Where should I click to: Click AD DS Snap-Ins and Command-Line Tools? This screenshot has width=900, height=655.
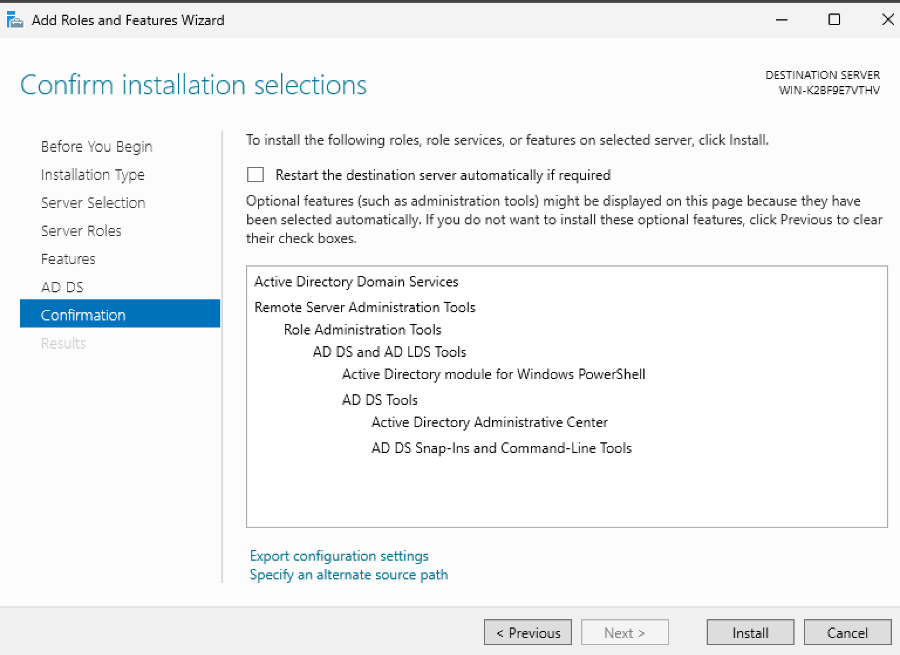(x=502, y=448)
